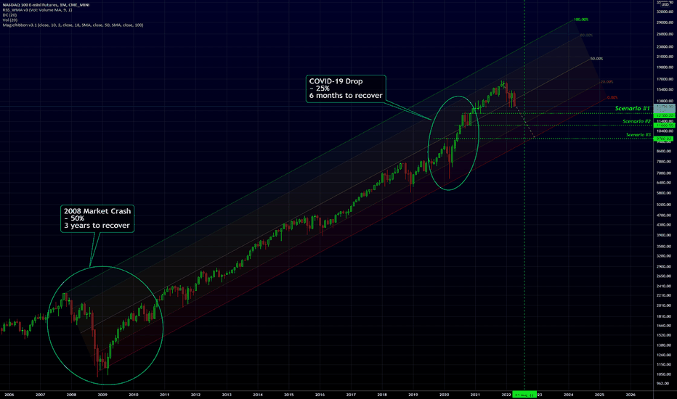Select the RSS_WMA v3 indicator legend
Viewport: 677px width, 399px height.
click(x=37, y=10)
